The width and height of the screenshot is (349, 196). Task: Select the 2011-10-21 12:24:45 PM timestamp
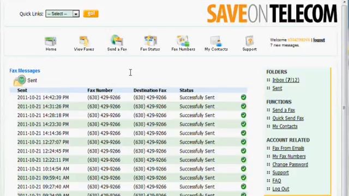pyautogui.click(x=43, y=151)
